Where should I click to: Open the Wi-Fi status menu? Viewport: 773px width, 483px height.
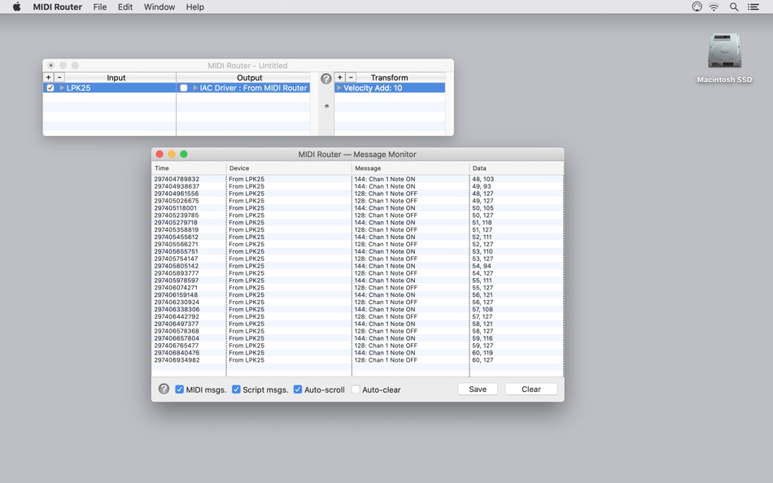[x=714, y=7]
